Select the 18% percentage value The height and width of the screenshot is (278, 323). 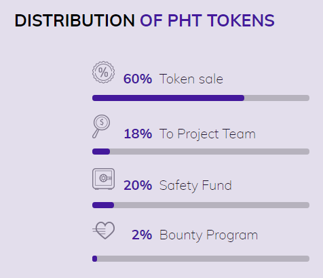[138, 134]
